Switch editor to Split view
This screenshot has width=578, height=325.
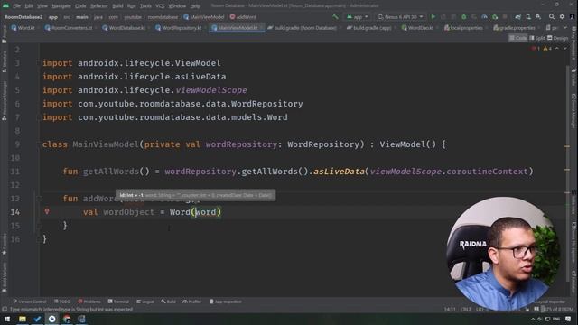click(537, 38)
